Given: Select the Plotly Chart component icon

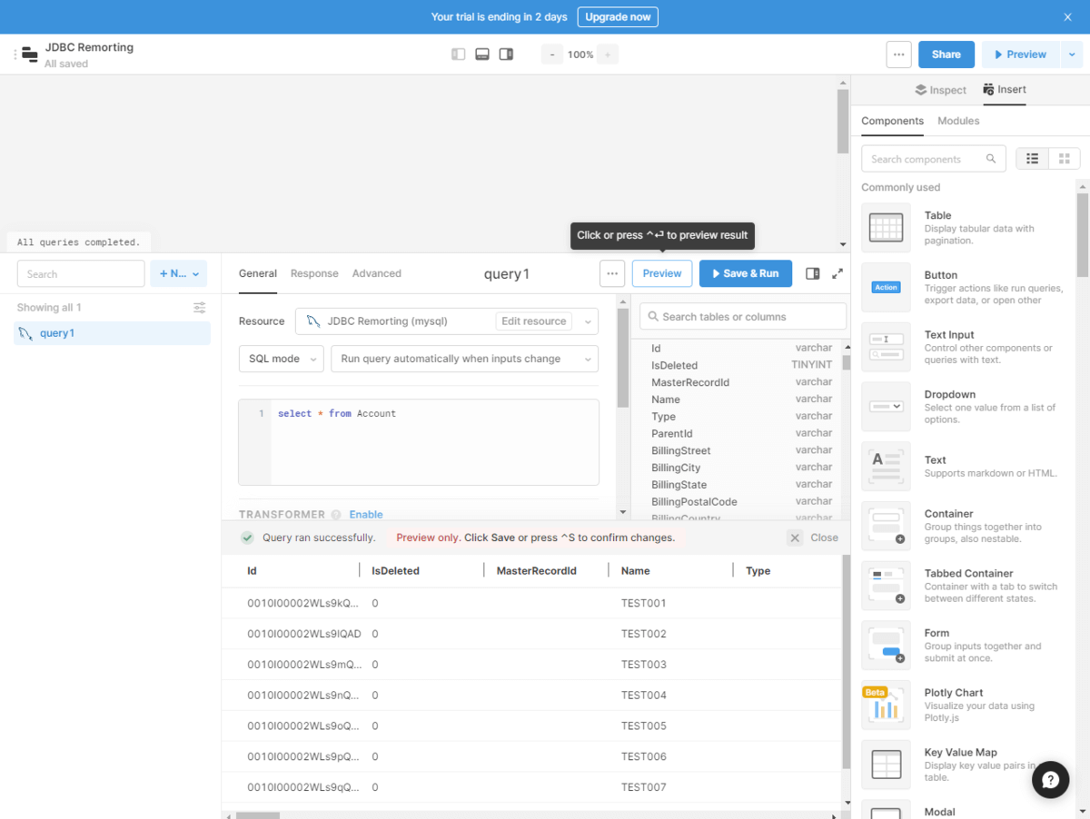Looking at the screenshot, I should [886, 705].
